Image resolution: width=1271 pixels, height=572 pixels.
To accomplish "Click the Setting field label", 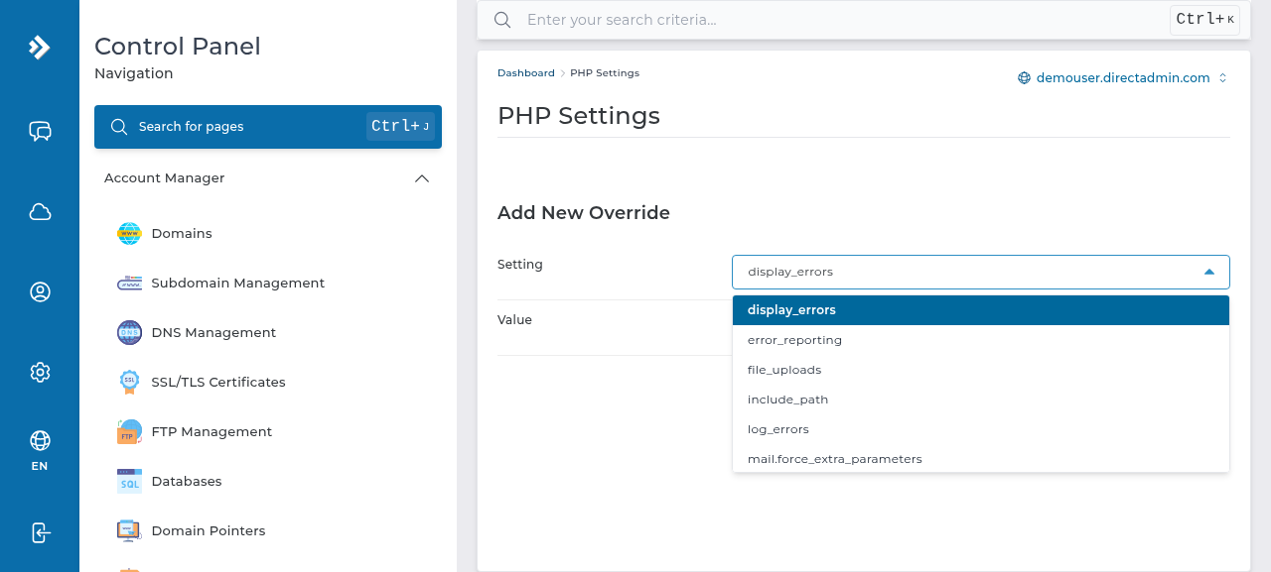I will [520, 265].
